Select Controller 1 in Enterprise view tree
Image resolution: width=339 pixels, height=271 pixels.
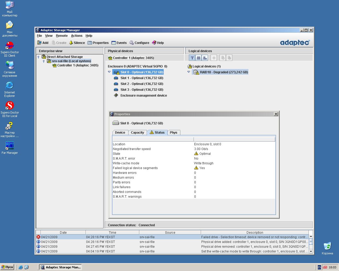click(x=78, y=65)
